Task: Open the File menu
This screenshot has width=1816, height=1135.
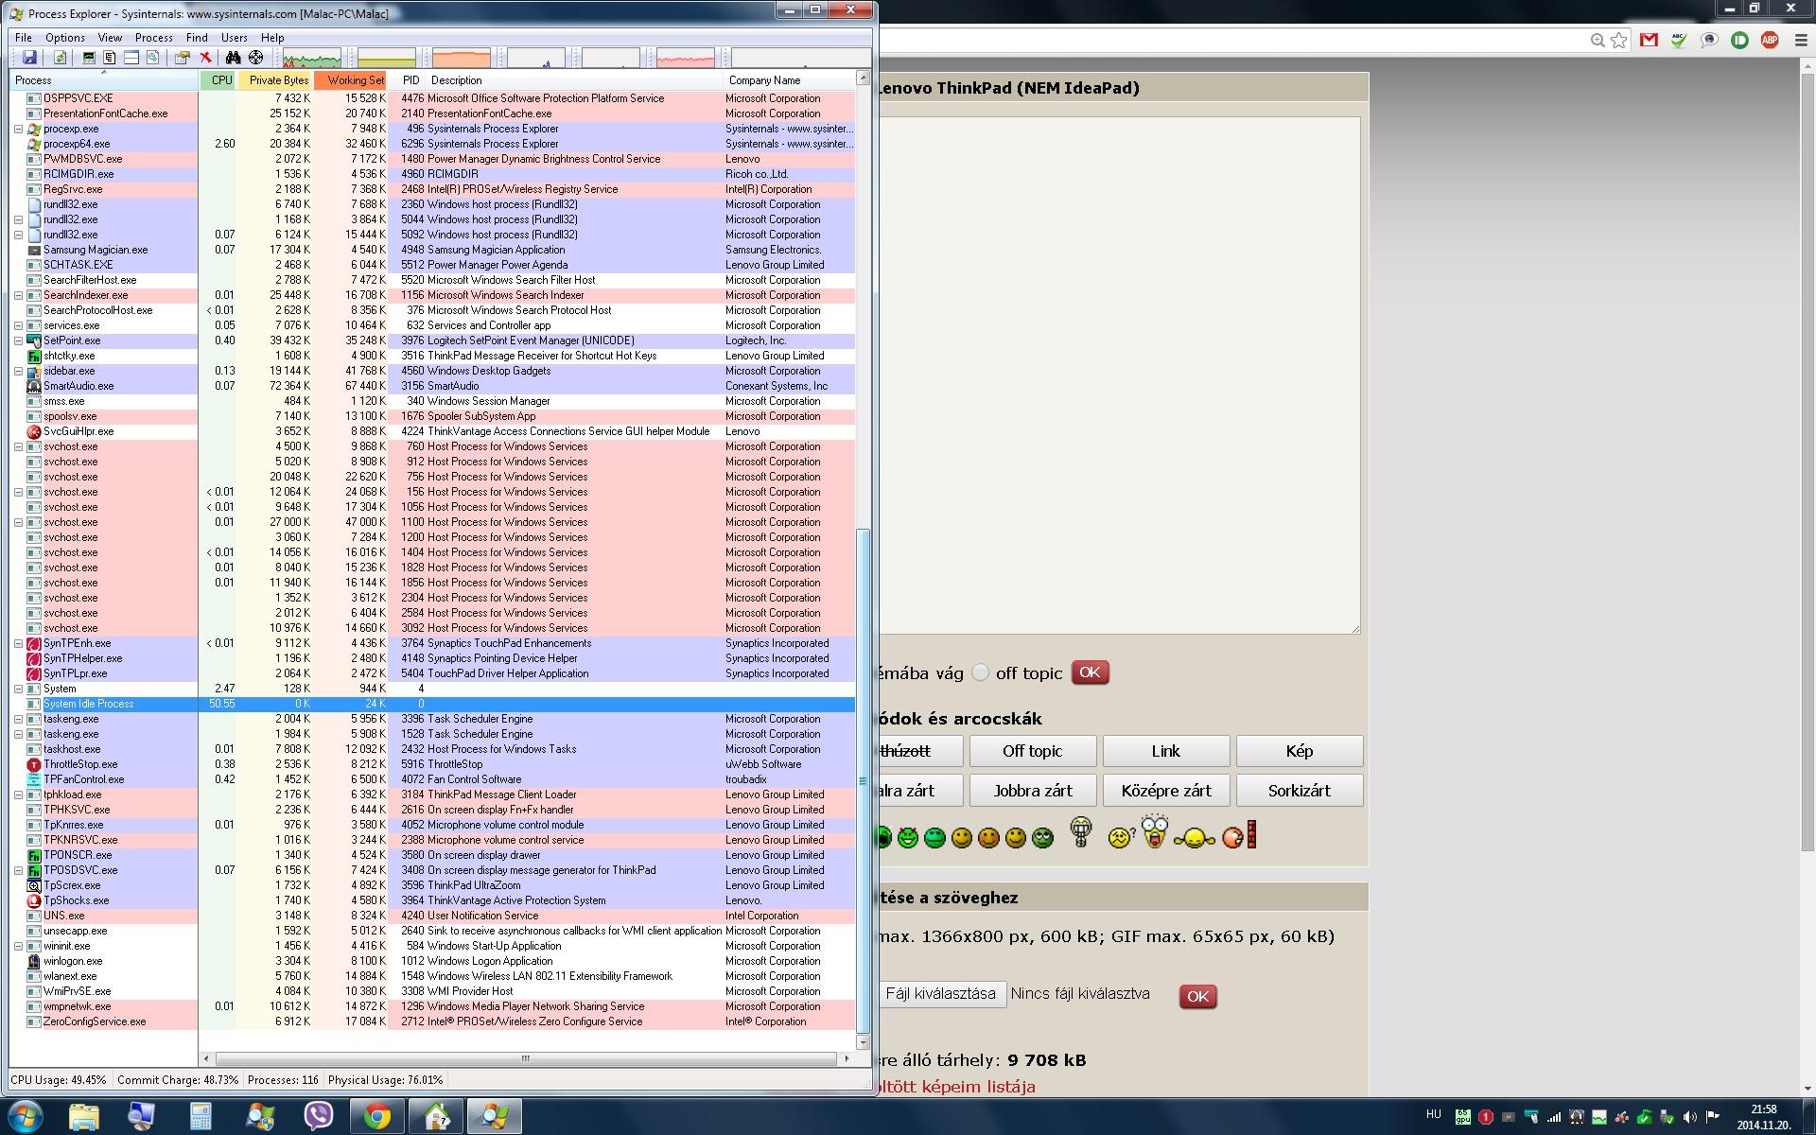Action: [x=23, y=38]
